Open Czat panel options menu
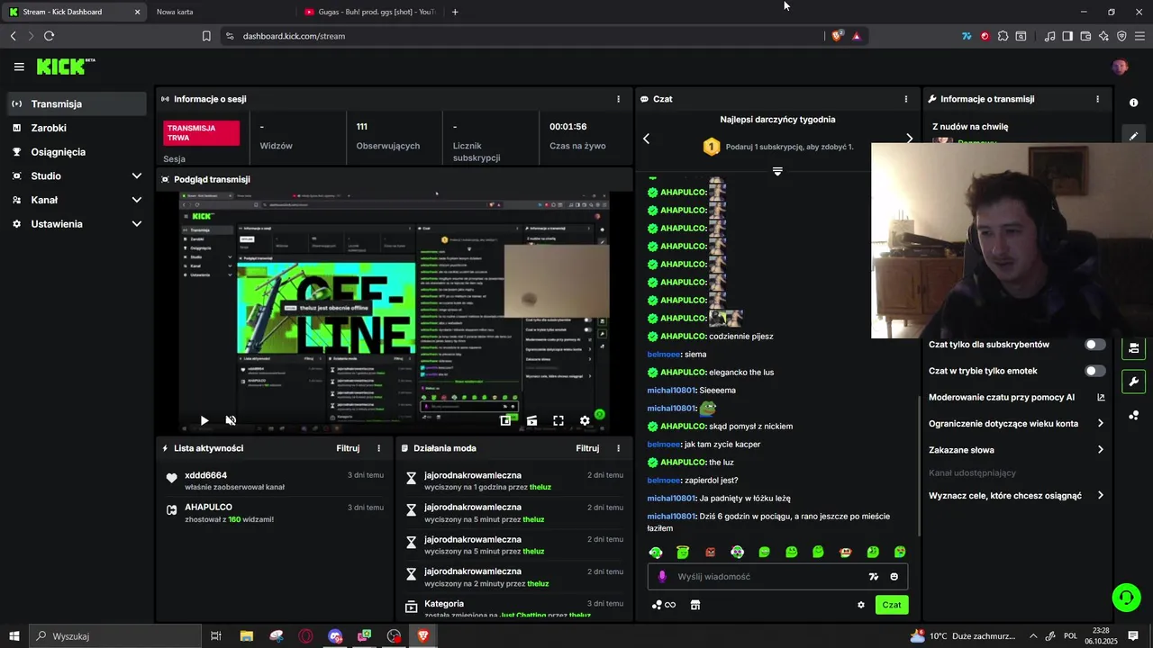This screenshot has height=648, width=1153. pos(906,99)
